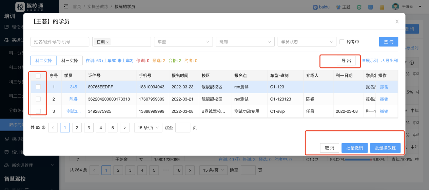Click the user avatar 平海云 in header
Viewport: 429px width, 190px height.
coord(395,7)
